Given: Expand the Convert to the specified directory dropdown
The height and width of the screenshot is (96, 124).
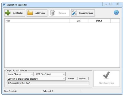Looking at the screenshot, I should [36, 79].
